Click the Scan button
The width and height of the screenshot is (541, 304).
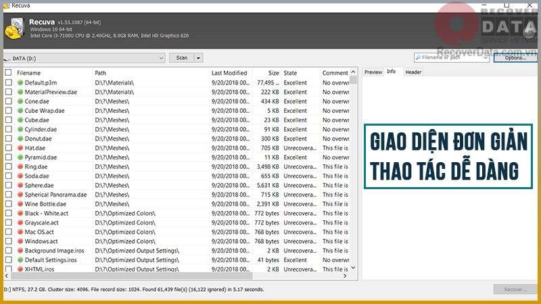coord(182,58)
